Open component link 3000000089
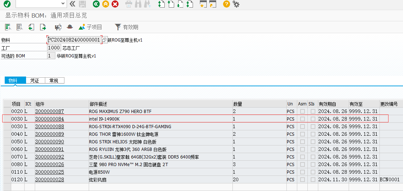Viewport: 403px width, 191px height. point(50,134)
